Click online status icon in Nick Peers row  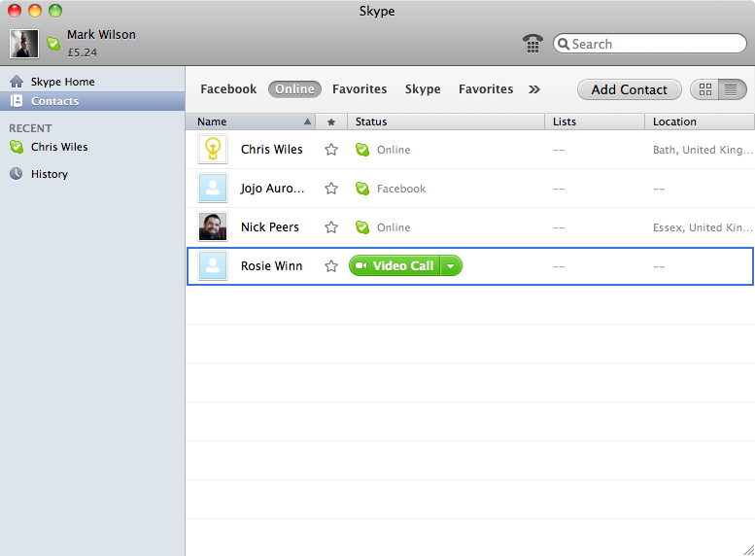click(x=362, y=226)
